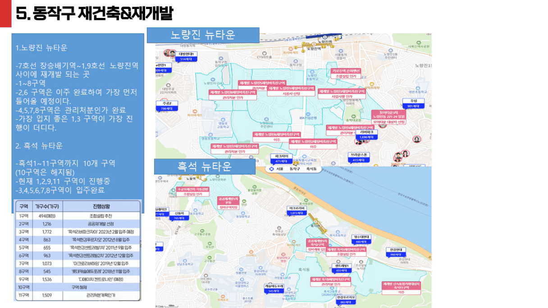Click the location target icon beside 서울
The width and height of the screenshot is (548, 308).
pos(271,169)
